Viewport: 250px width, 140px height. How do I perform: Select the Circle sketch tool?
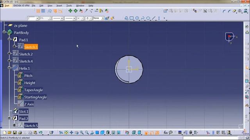click(137, 18)
